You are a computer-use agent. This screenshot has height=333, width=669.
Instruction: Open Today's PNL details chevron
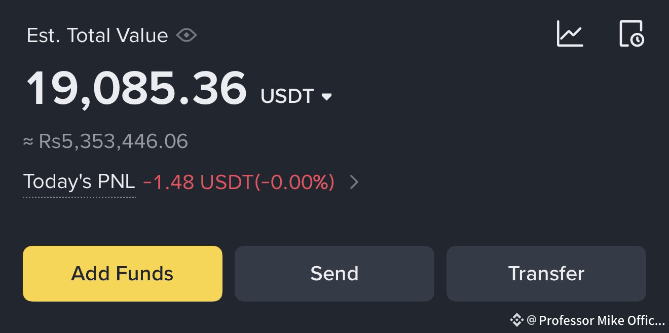coord(354,182)
